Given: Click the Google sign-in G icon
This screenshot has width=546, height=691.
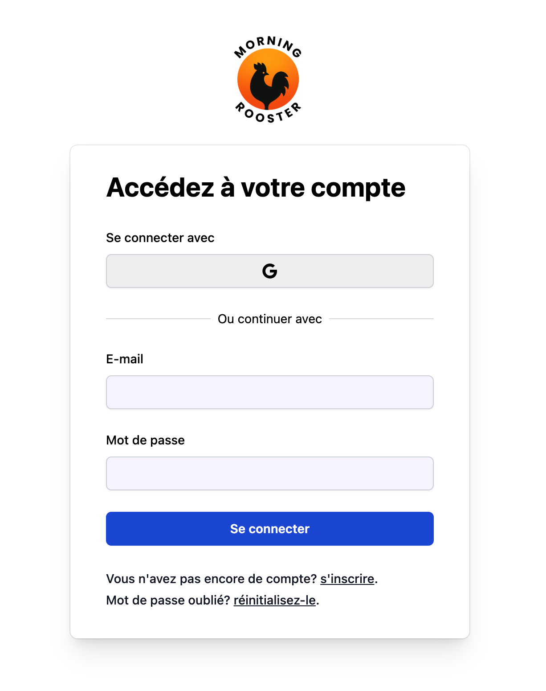Looking at the screenshot, I should point(269,271).
